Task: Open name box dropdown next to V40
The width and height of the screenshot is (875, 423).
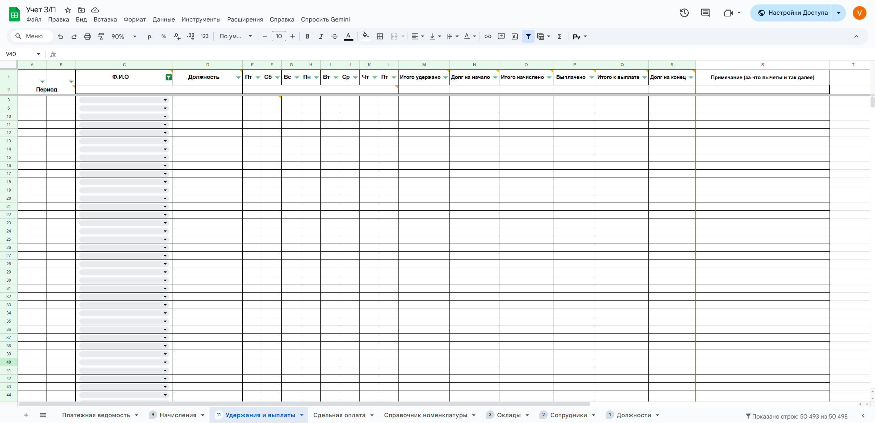Action: coord(38,54)
